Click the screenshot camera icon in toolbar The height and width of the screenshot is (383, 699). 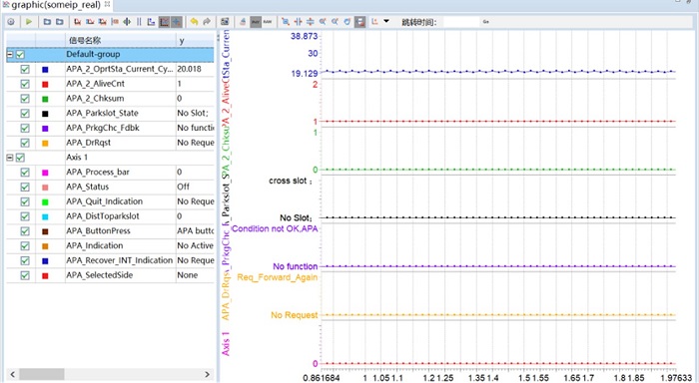[225, 21]
